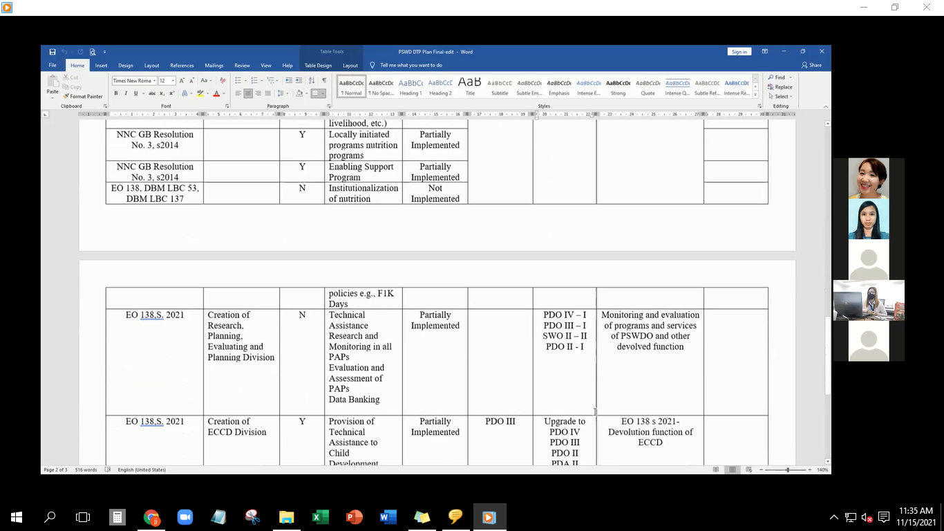
Task: Increase paragraph indent
Action: click(x=299, y=81)
